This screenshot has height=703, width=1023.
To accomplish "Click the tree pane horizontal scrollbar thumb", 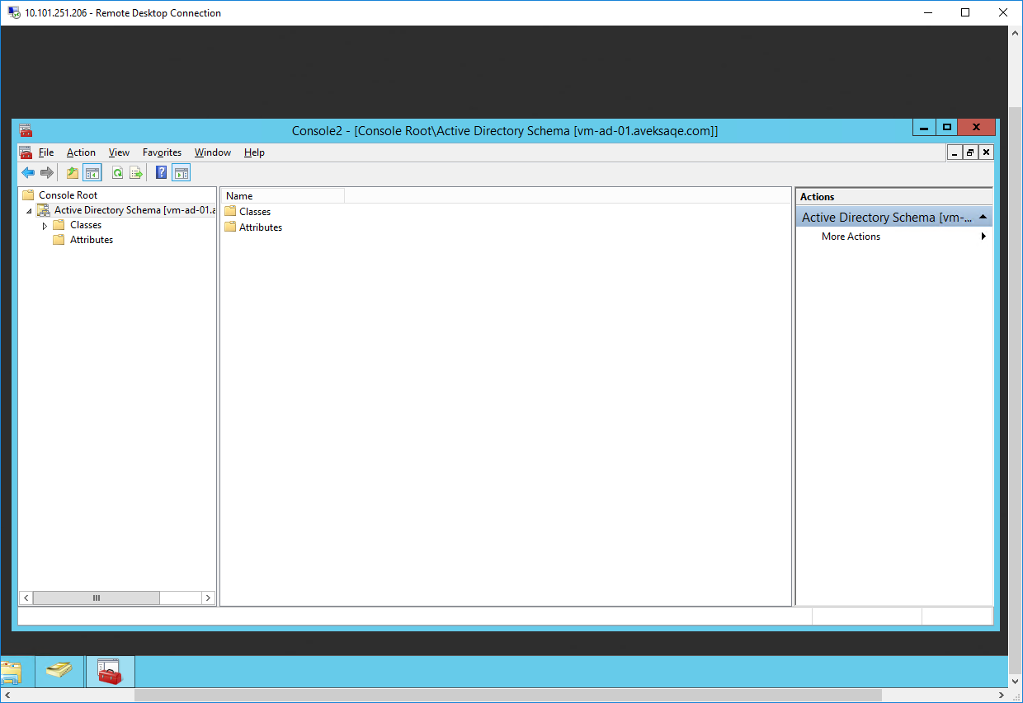I will point(96,598).
